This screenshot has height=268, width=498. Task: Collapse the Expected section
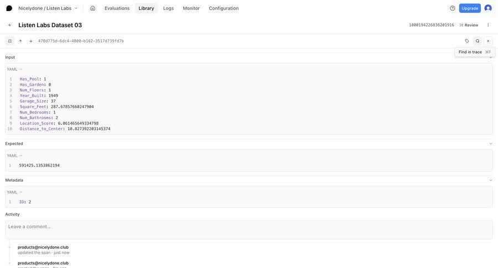click(x=491, y=144)
